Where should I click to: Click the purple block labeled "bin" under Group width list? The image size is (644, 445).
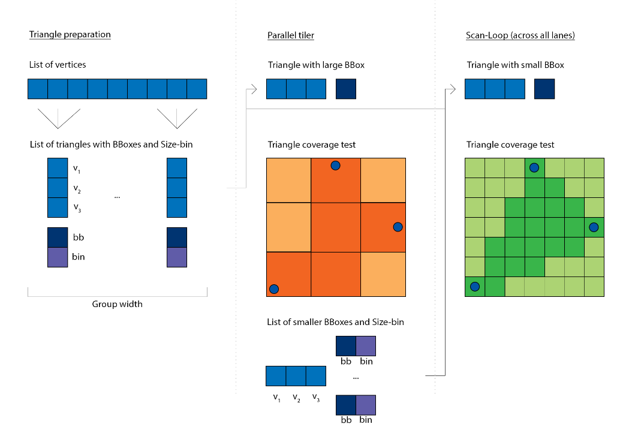[58, 257]
